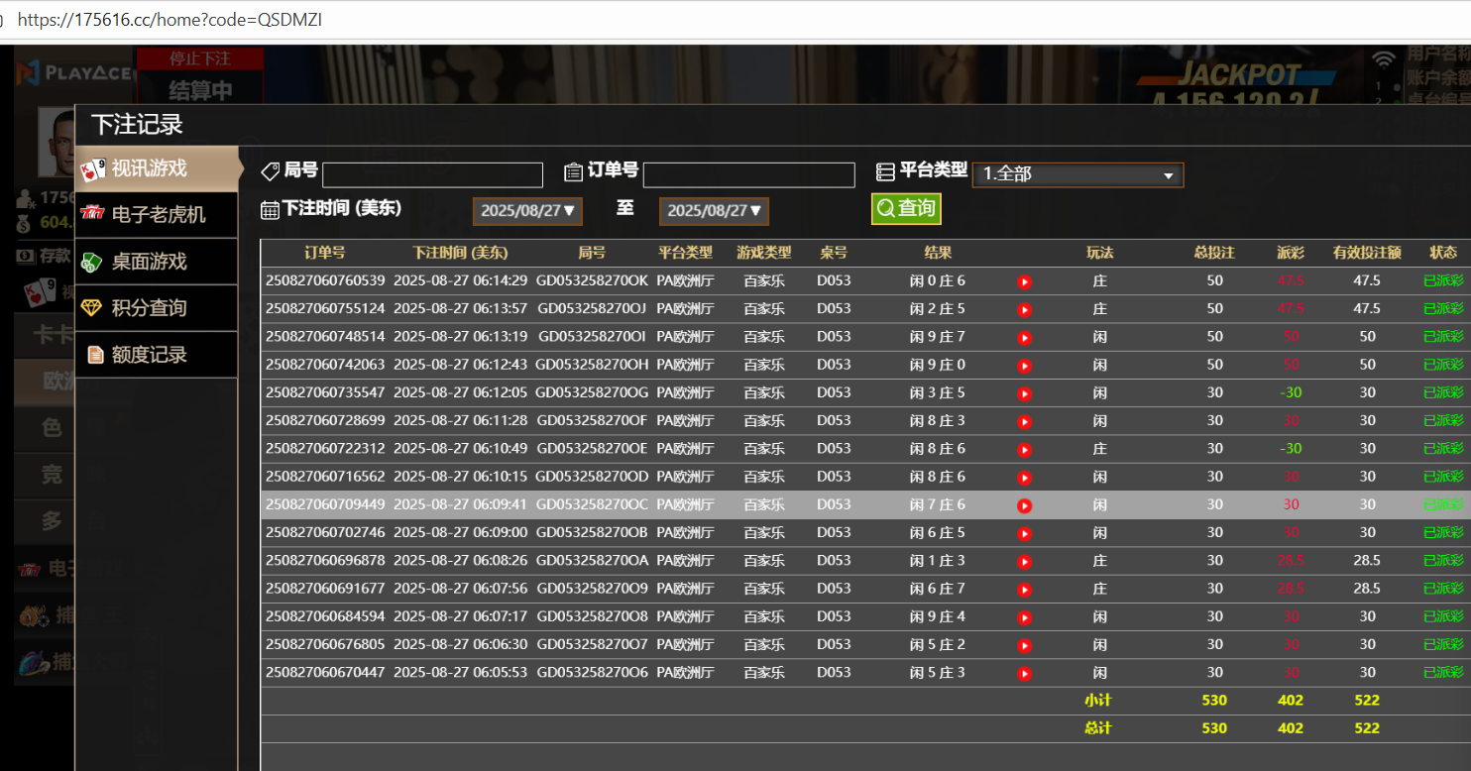Screen dimensions: 1471x771
Task: Switch to 电子老虎机 tab
Action: pyautogui.click(x=158, y=215)
